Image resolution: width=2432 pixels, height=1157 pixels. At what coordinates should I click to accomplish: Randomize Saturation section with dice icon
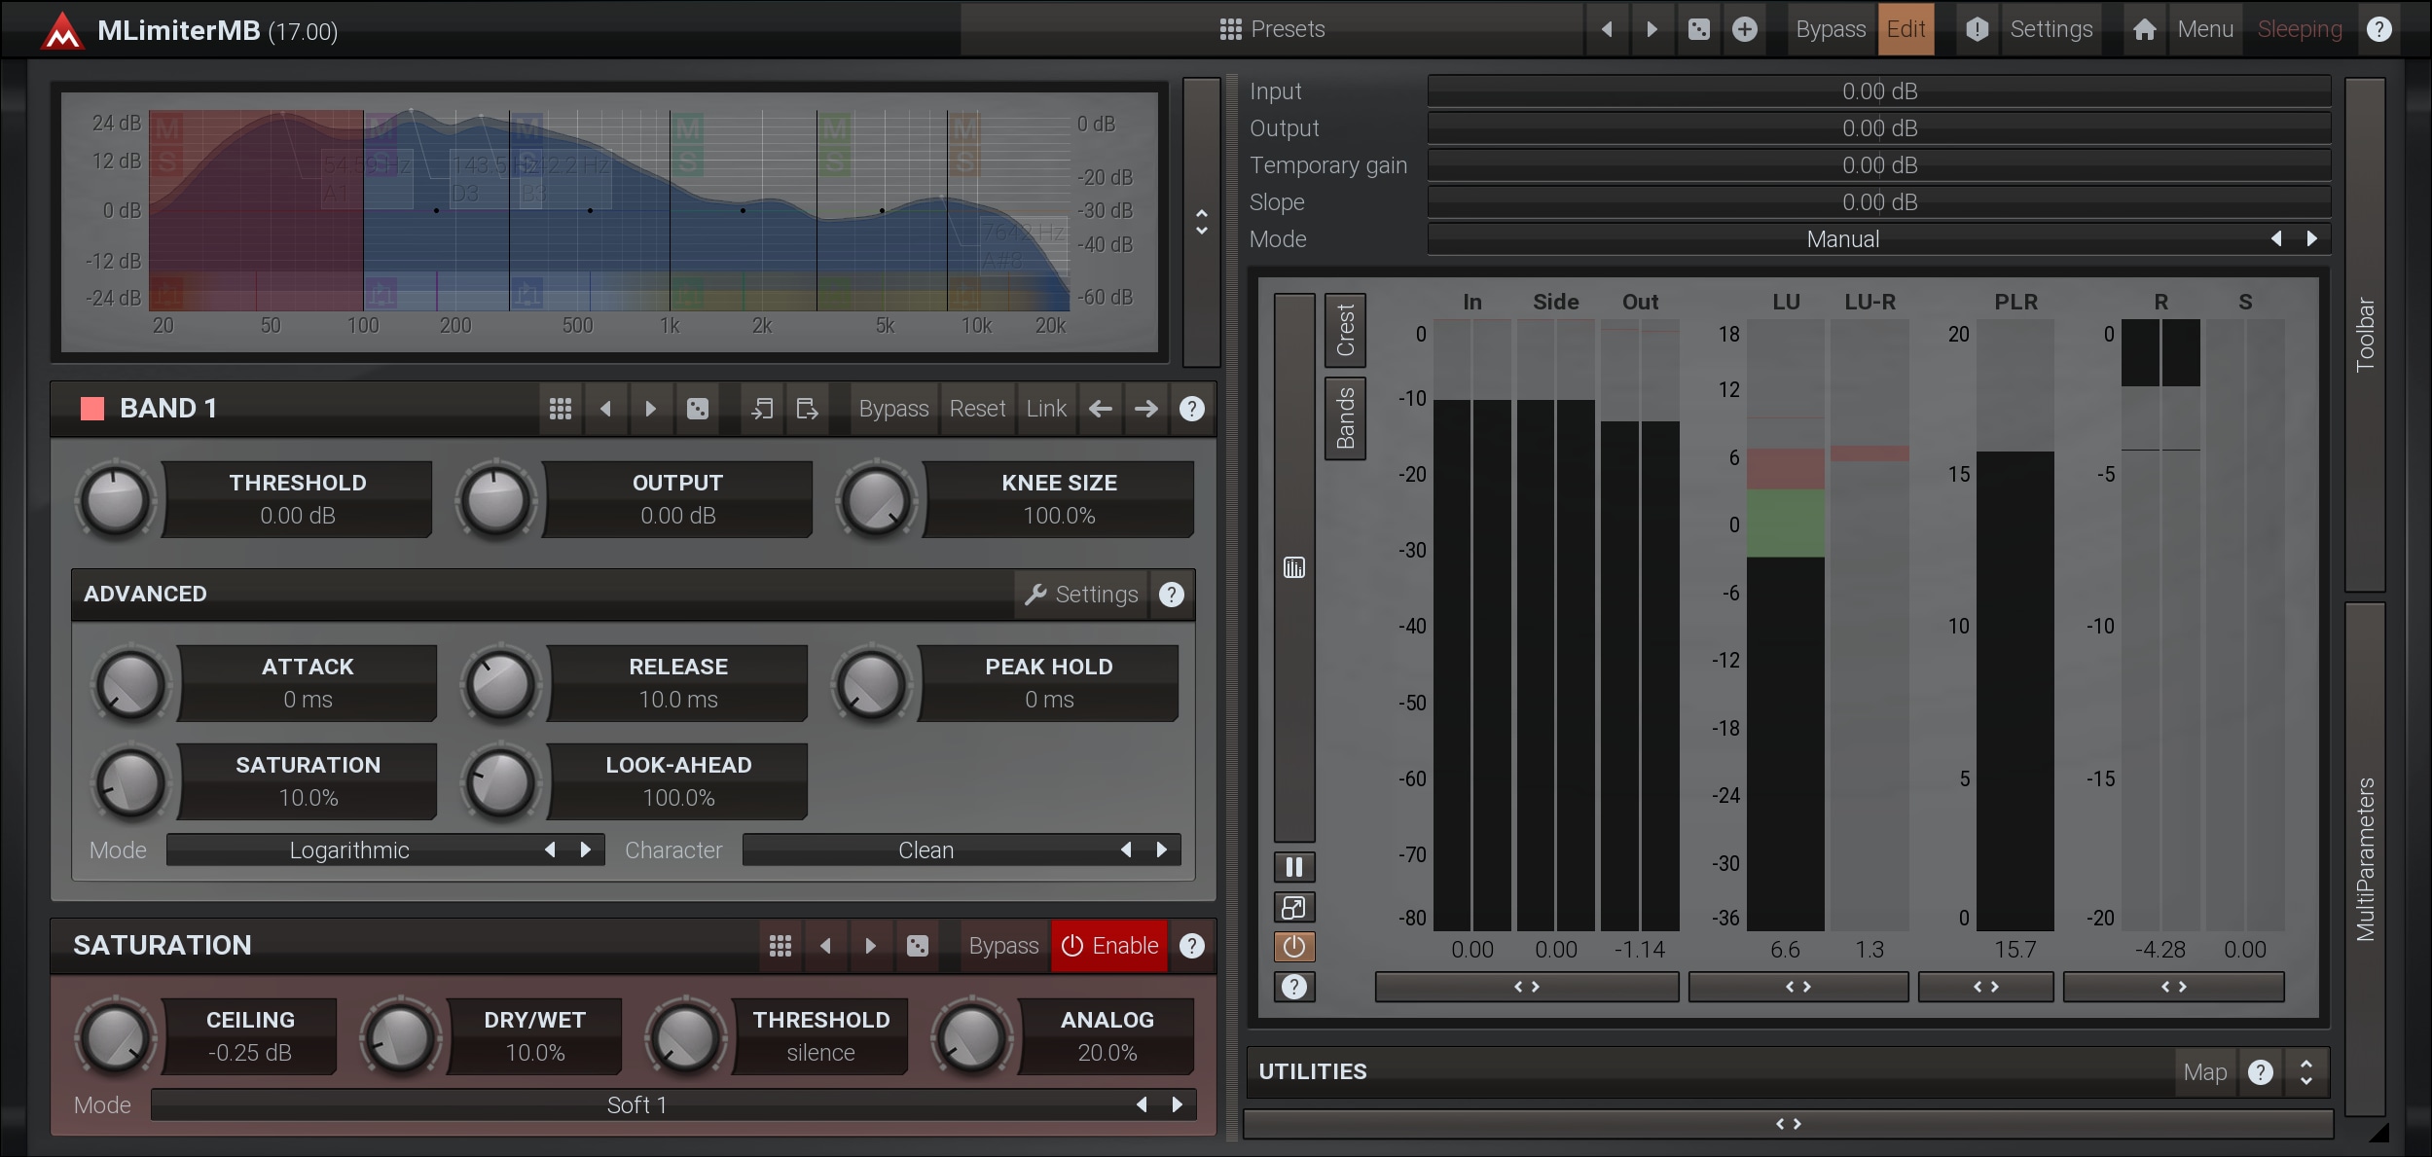tap(917, 946)
